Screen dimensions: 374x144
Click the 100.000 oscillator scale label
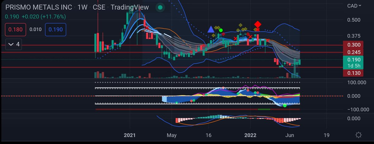pyautogui.click(x=357, y=83)
